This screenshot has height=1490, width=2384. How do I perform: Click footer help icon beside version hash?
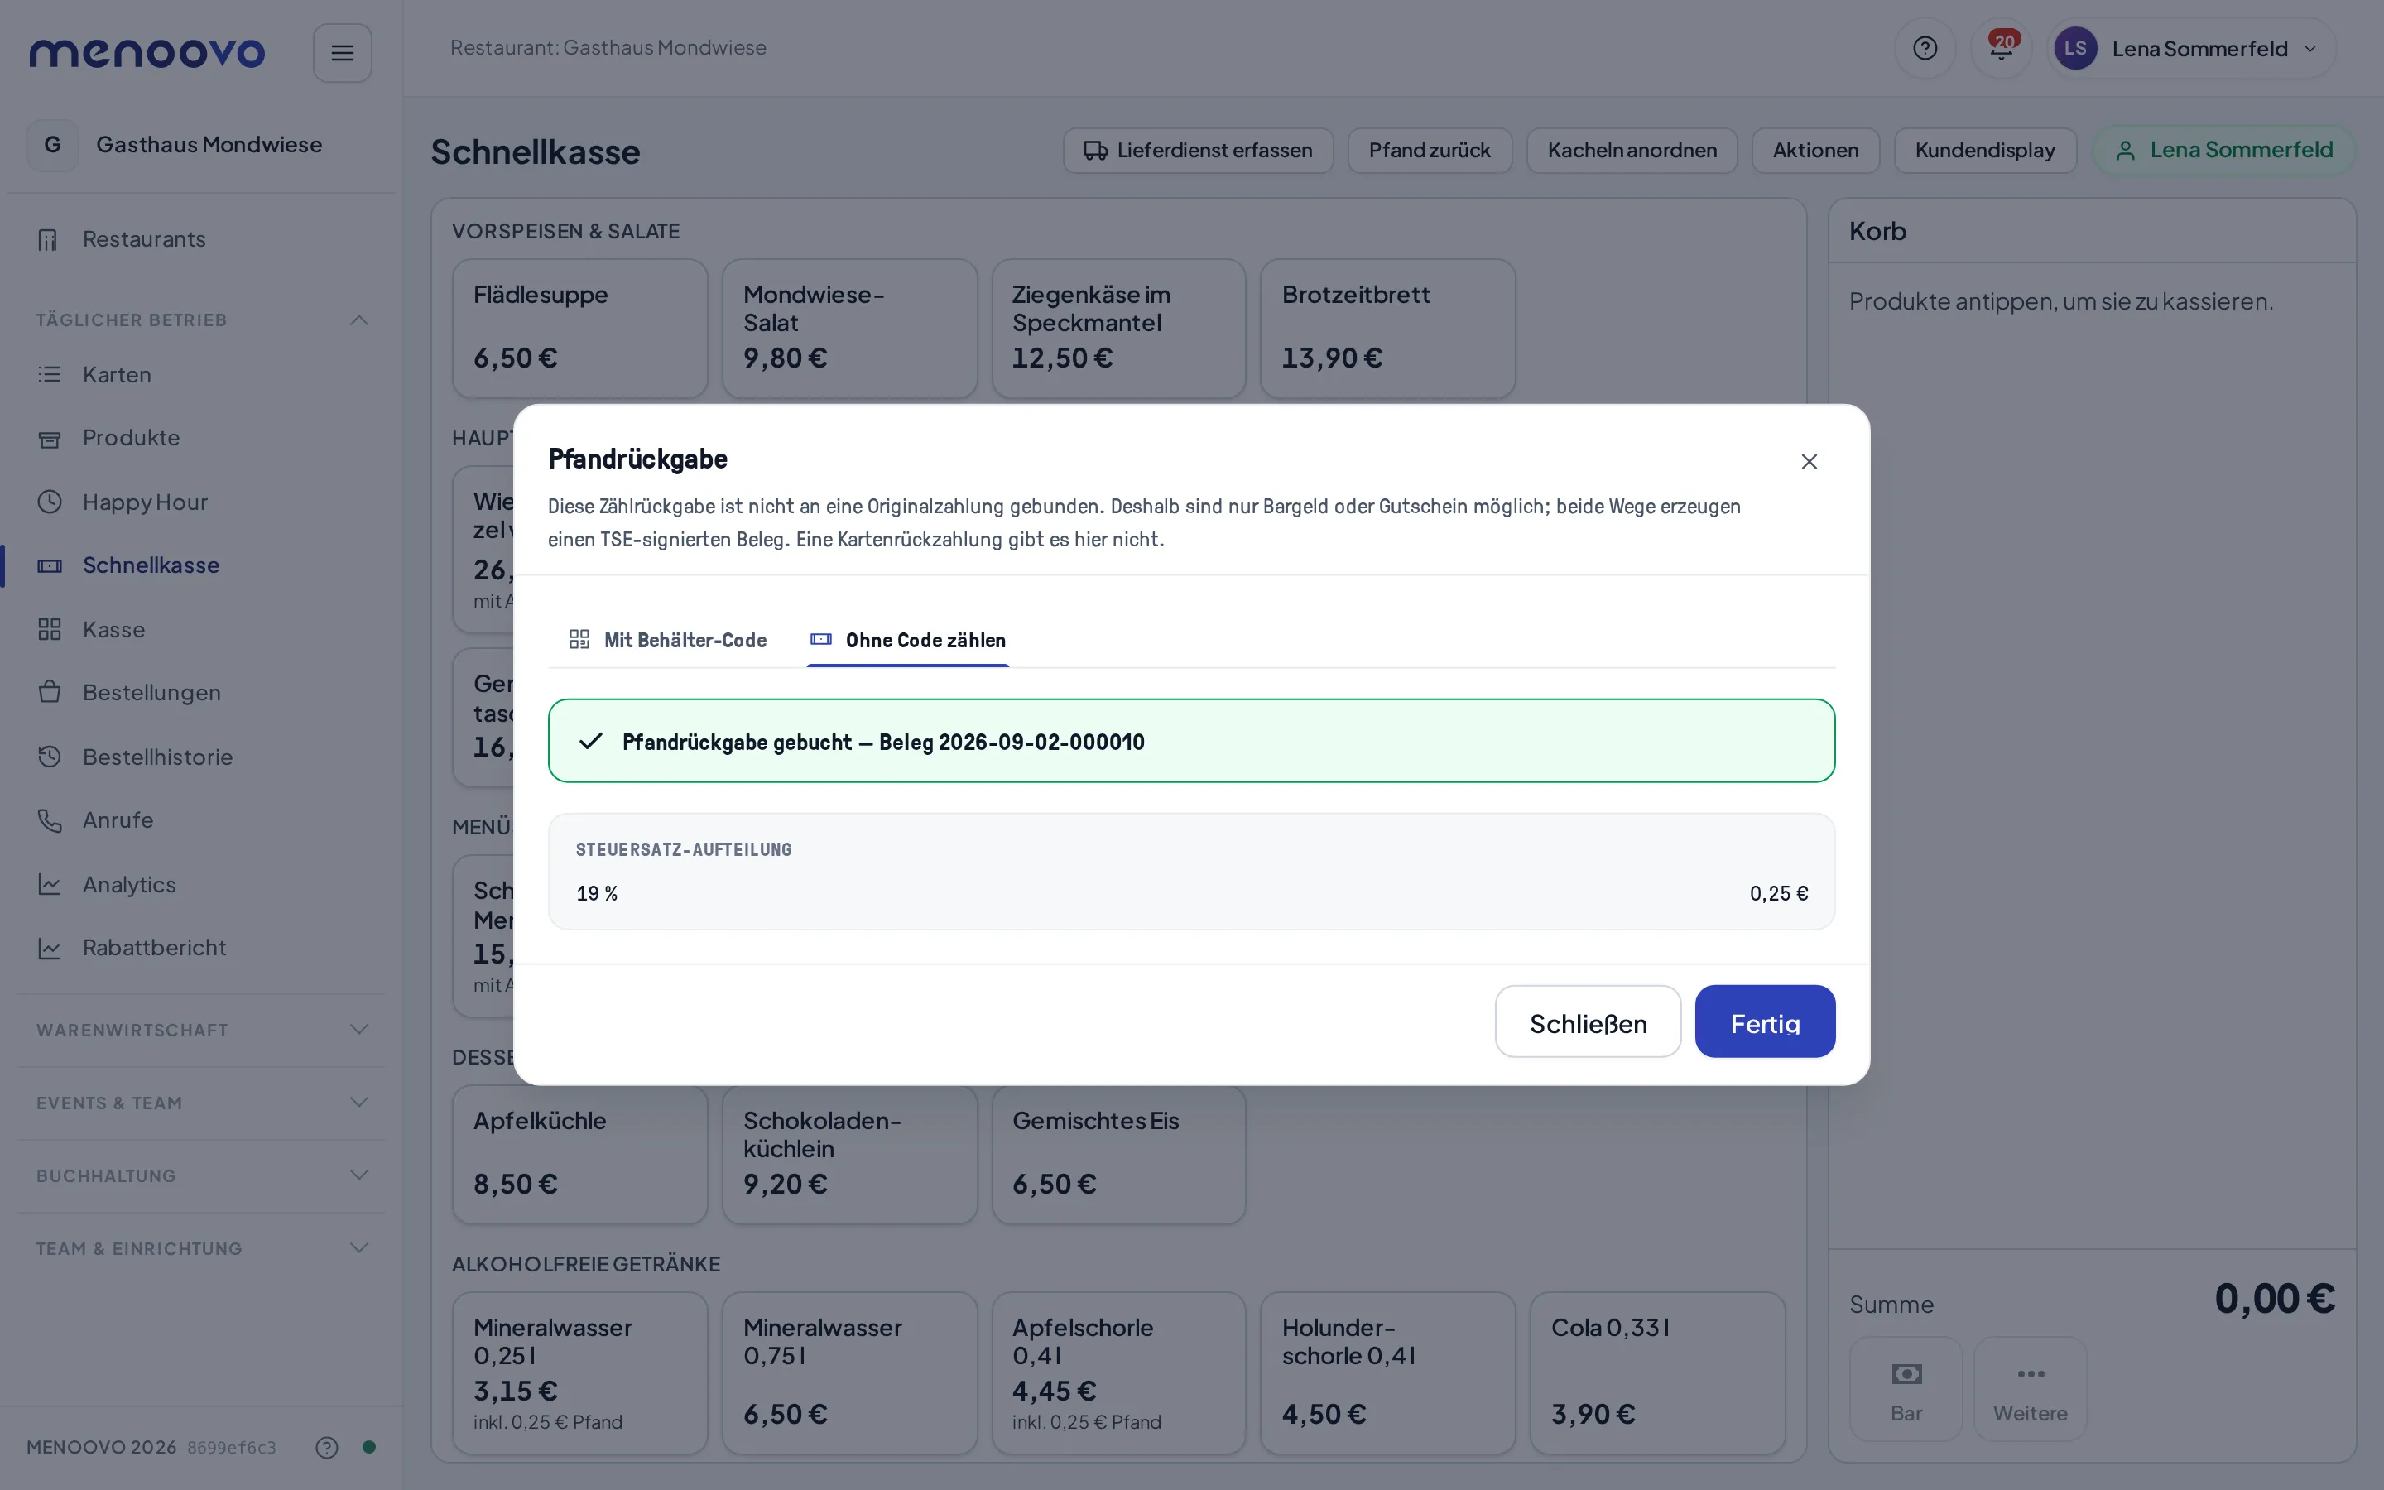326,1447
